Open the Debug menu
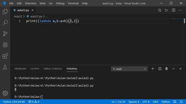The image size is (186, 104). (60, 3)
